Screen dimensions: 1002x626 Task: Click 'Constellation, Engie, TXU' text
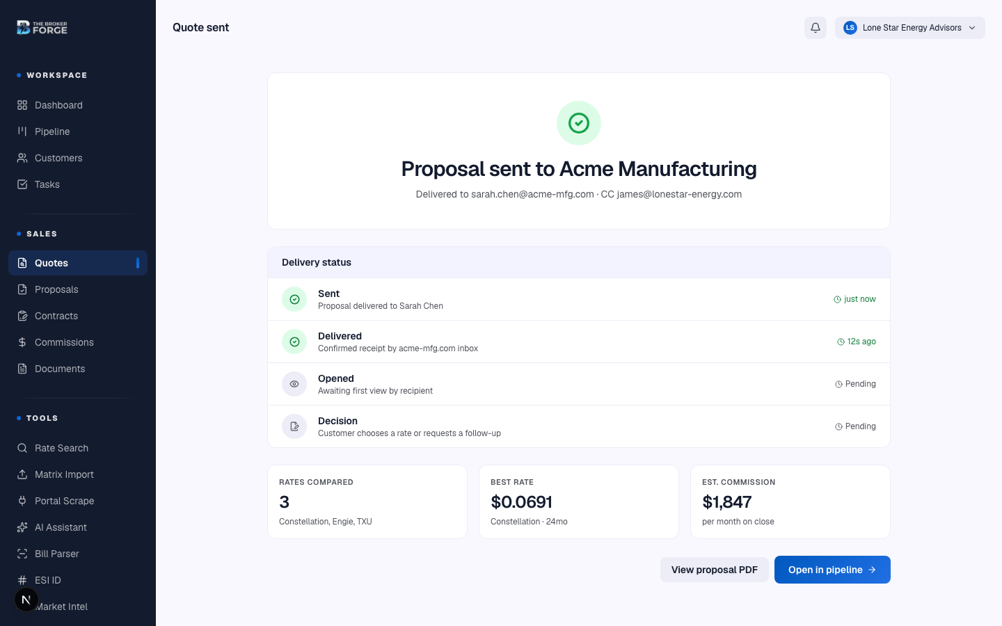(326, 522)
